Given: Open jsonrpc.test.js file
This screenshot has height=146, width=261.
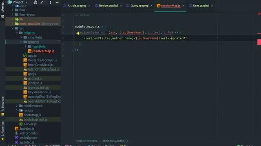Looking at the screenshot, I should [x=38, y=88].
